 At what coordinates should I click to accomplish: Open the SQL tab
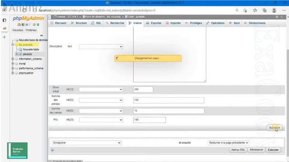pyautogui.click(x=96, y=23)
